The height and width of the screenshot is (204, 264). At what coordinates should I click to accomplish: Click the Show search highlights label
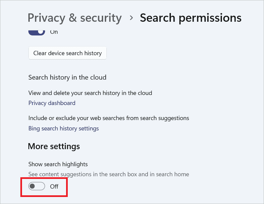click(58, 164)
